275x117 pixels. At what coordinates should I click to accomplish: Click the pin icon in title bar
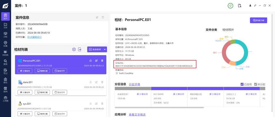tap(255, 6)
